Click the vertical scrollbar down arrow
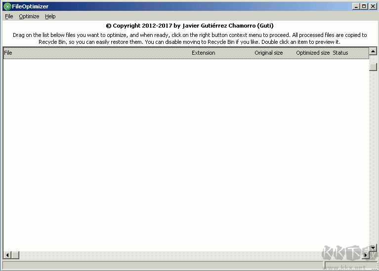The height and width of the screenshot is (271, 379). click(x=373, y=247)
